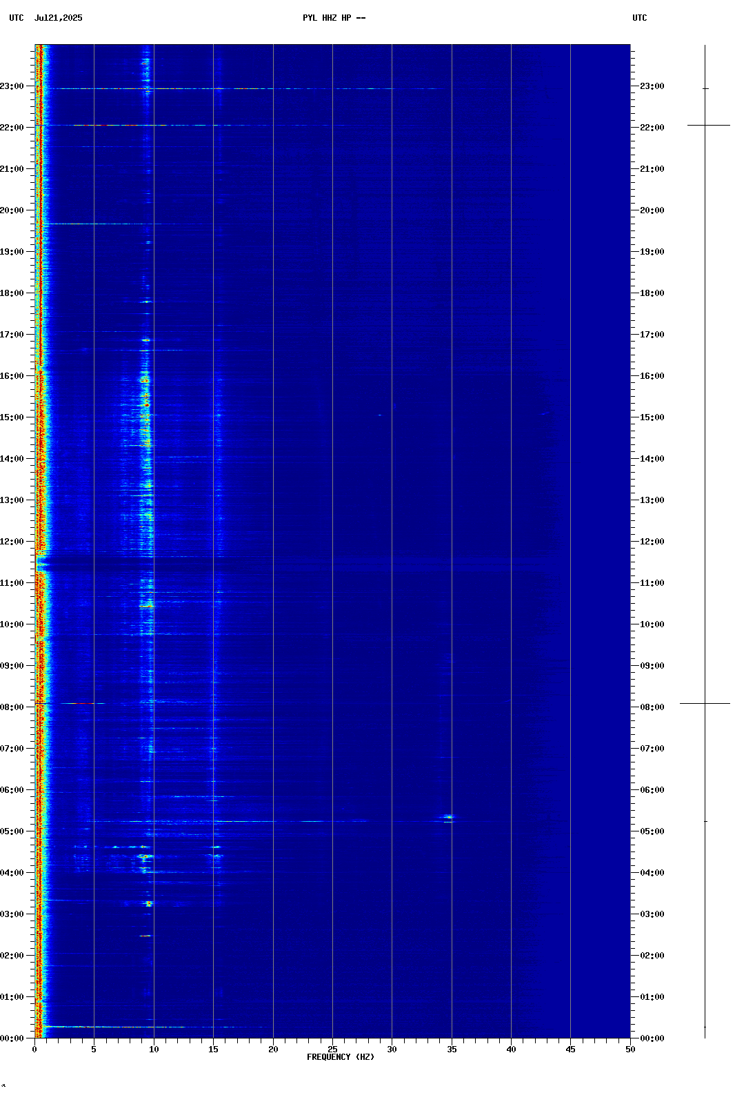Click 06:00 on the left time axis
Image resolution: width=735 pixels, height=1093 pixels.
pyautogui.click(x=12, y=790)
